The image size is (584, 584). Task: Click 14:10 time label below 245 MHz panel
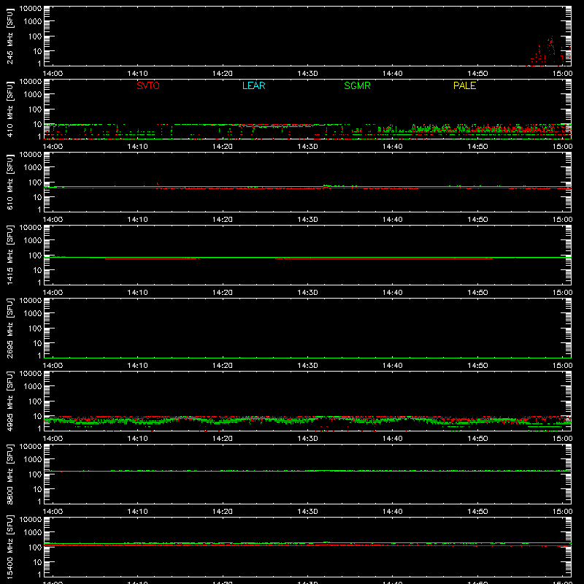[x=137, y=74]
